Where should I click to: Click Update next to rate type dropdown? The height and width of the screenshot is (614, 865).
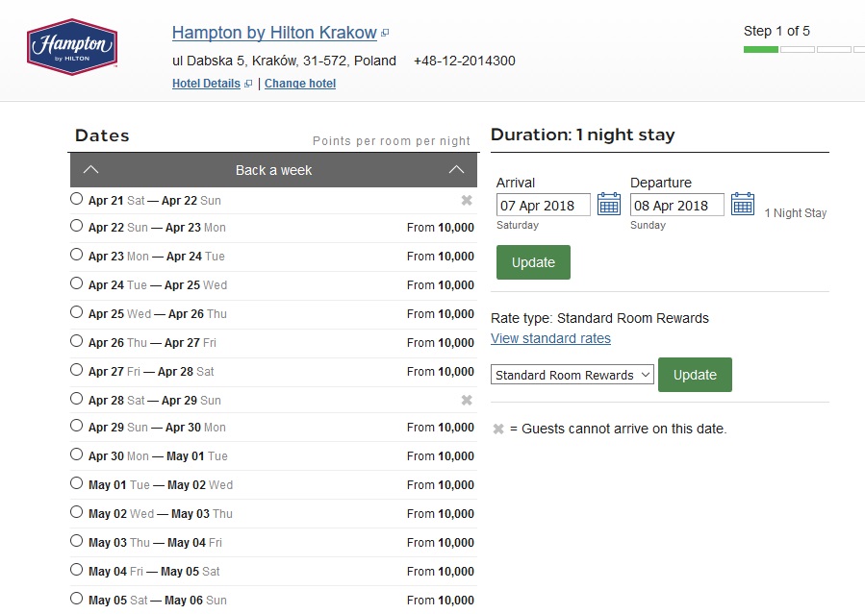[695, 375]
